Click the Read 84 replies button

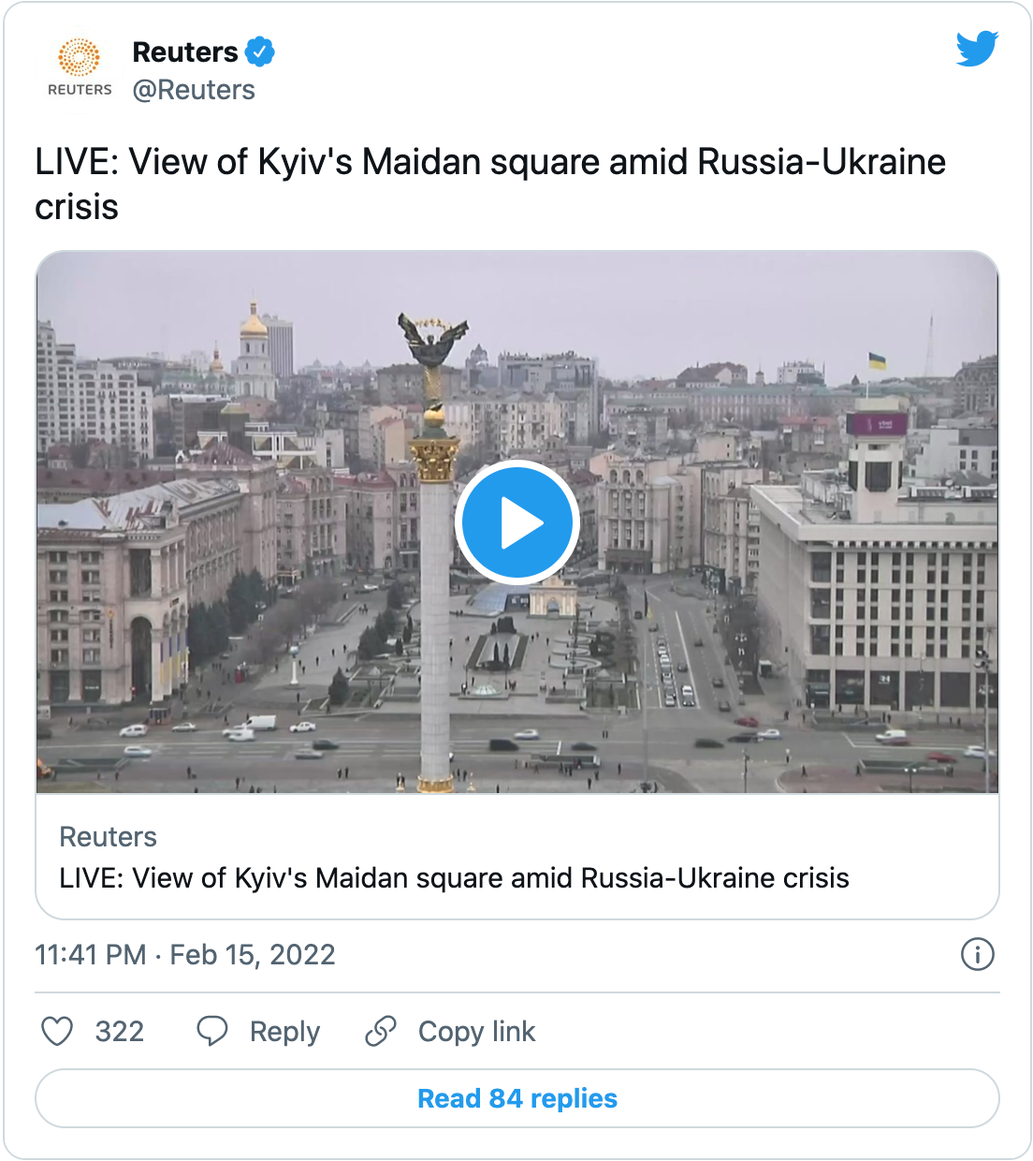(x=517, y=1098)
